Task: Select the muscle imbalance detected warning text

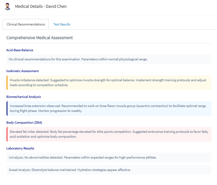Action: pos(107,83)
